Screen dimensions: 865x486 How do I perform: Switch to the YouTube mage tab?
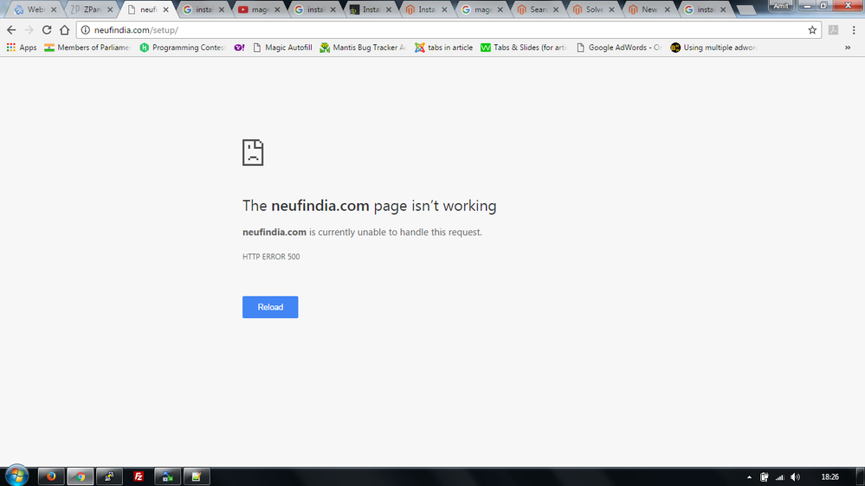point(258,10)
